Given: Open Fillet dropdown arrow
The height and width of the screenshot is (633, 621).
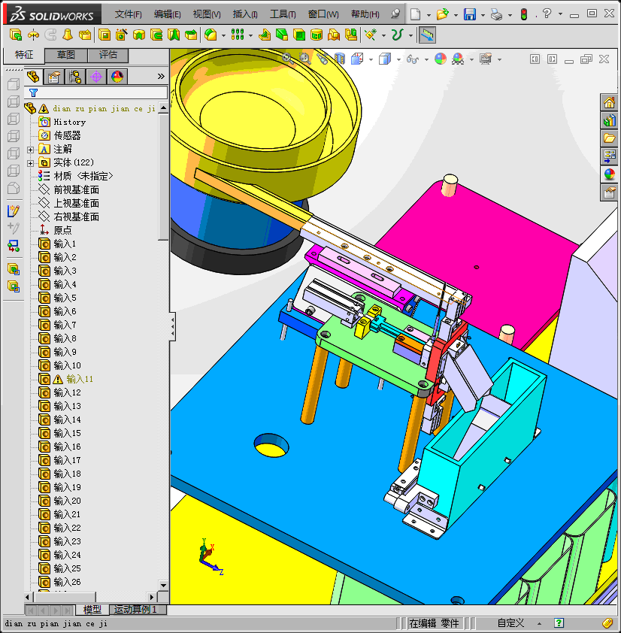Looking at the screenshot, I should click(x=223, y=35).
